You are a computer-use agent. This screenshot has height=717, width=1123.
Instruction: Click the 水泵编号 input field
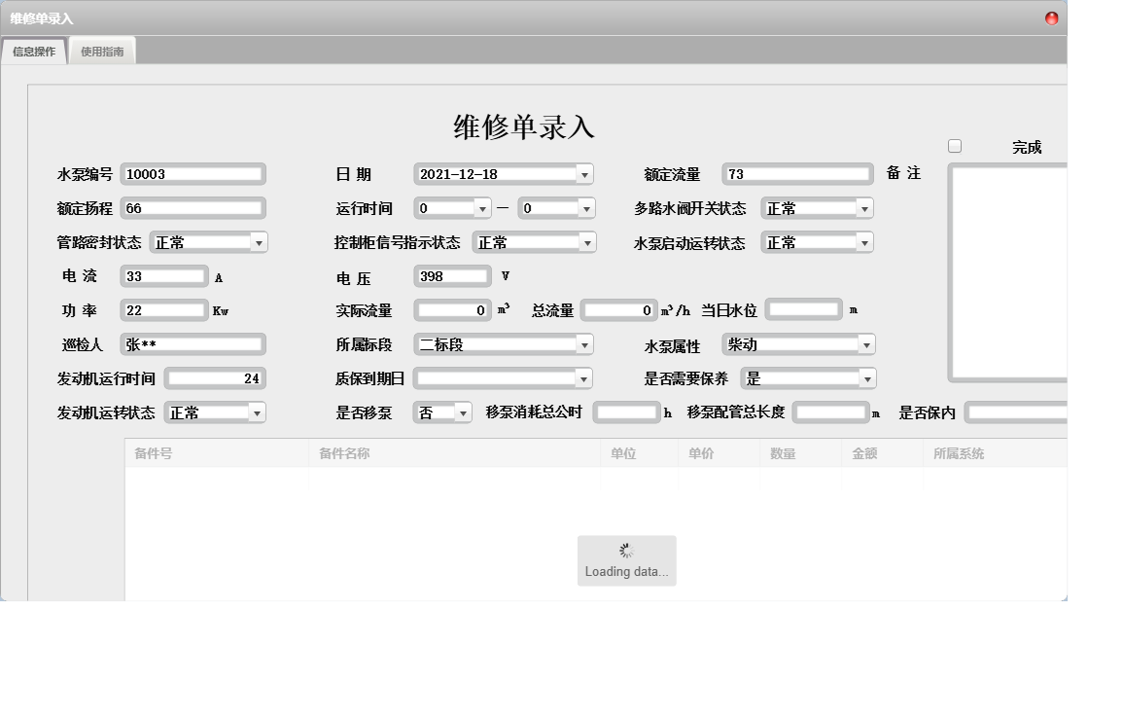[193, 173]
